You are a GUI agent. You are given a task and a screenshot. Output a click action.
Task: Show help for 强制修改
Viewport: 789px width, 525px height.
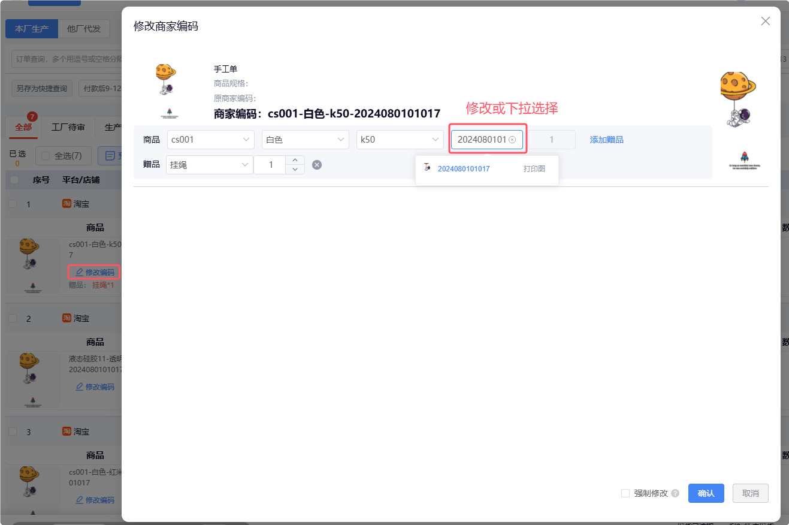coord(675,493)
